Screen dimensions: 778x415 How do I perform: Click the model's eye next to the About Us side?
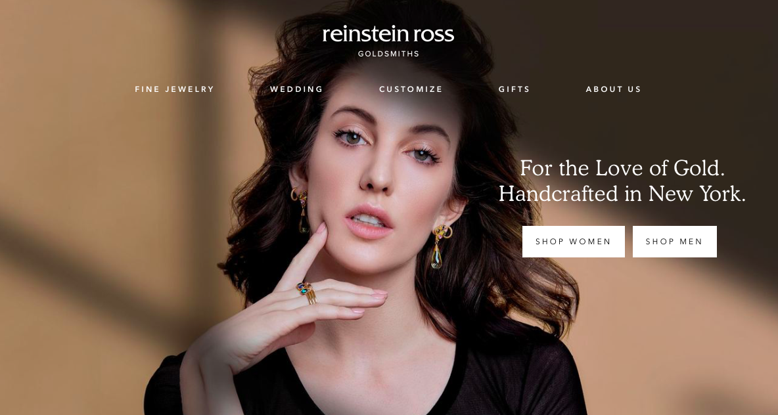click(423, 155)
